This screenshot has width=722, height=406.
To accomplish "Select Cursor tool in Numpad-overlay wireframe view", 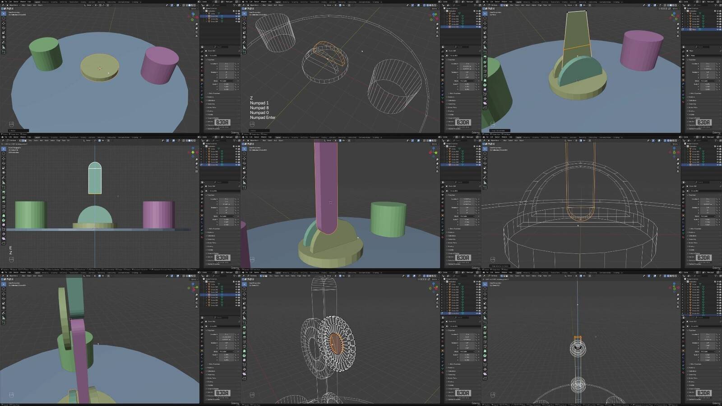I will (x=244, y=18).
